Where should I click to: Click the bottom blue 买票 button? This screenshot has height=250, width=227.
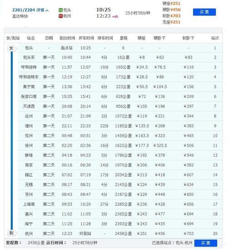[206, 243]
